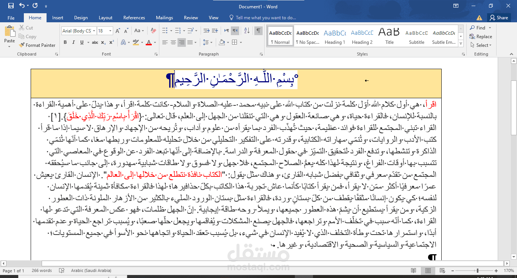Justify the paragraph text
The height and width of the screenshot is (278, 517).
(x=190, y=42)
